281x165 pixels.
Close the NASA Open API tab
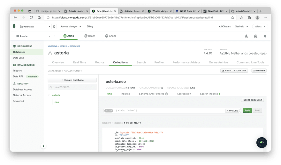coord(199,11)
